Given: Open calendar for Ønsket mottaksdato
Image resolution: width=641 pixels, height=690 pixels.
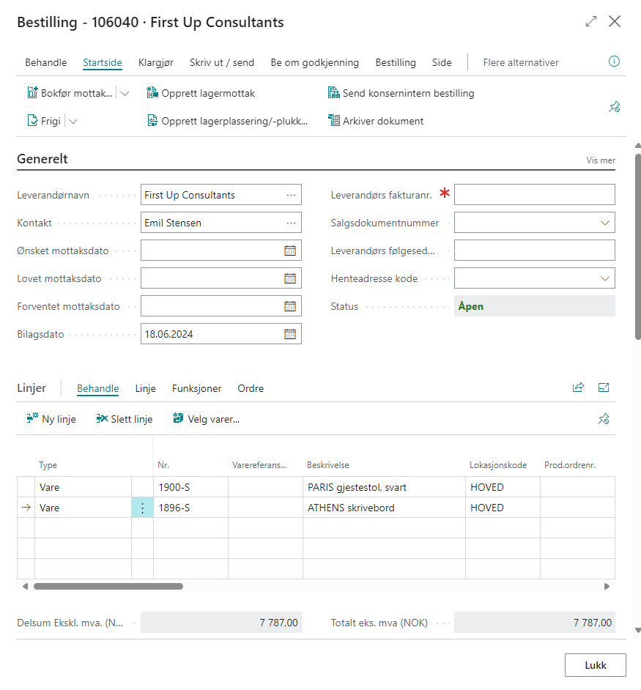Looking at the screenshot, I should tap(290, 251).
